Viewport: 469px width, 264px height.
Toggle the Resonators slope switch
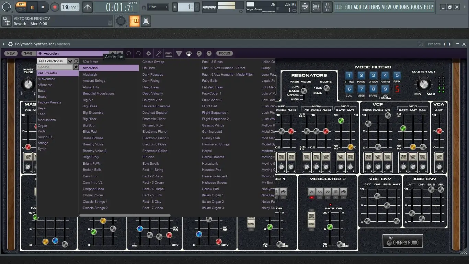(x=326, y=89)
